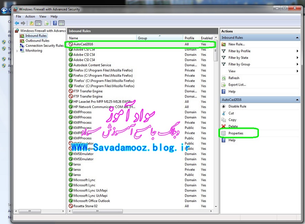Click the Filter by Group funnel icon
Image resolution: width=305 pixels, height=224 pixels.
(224, 64)
